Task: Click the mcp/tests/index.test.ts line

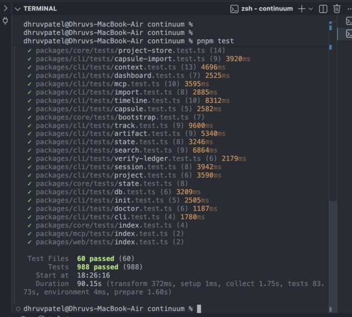Action: (x=106, y=233)
